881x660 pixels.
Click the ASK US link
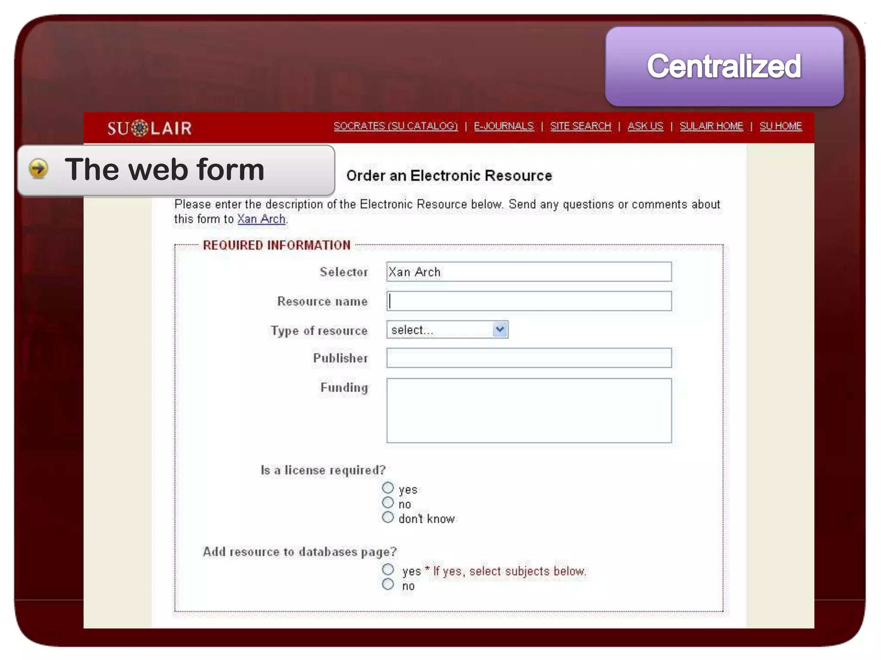[x=645, y=126]
